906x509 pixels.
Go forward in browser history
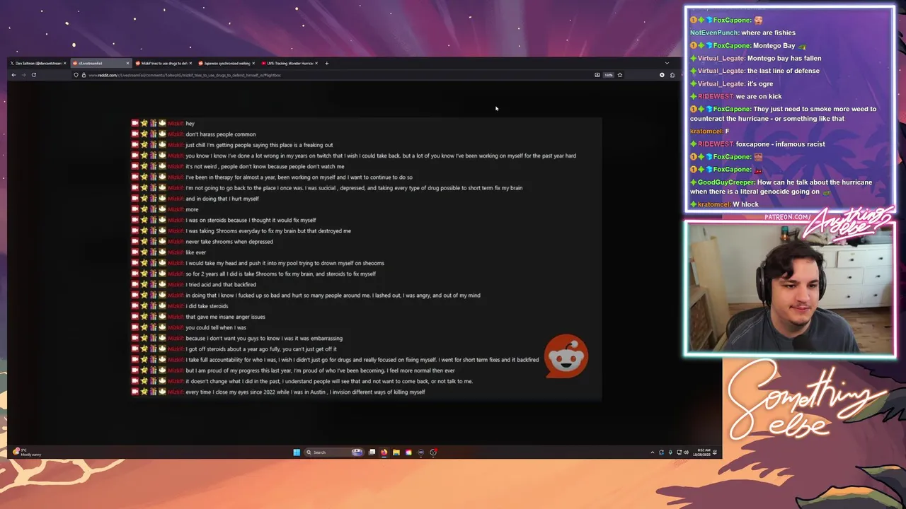click(23, 75)
